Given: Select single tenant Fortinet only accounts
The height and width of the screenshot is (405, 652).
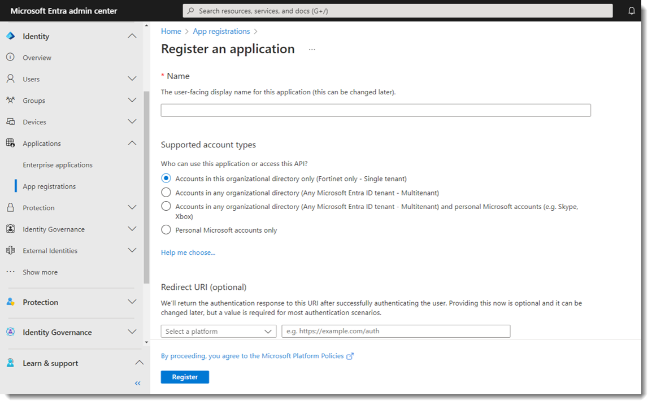Looking at the screenshot, I should (166, 178).
